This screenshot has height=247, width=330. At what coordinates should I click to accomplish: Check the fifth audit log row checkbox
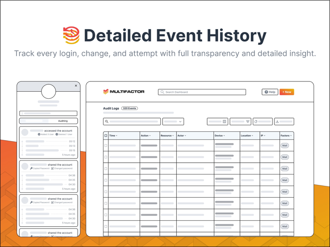pyautogui.click(x=106, y=192)
